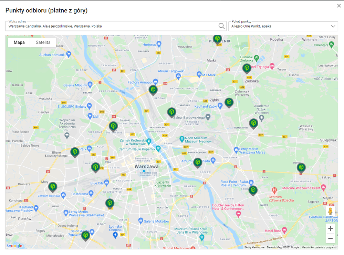The height and width of the screenshot is (255, 344).
Task: Click the Galeria Młociny shopping pin
Action: [90, 84]
